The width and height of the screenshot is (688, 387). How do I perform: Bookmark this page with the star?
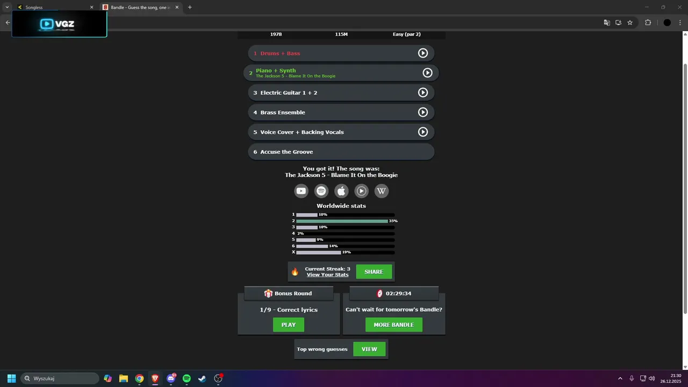tap(630, 23)
